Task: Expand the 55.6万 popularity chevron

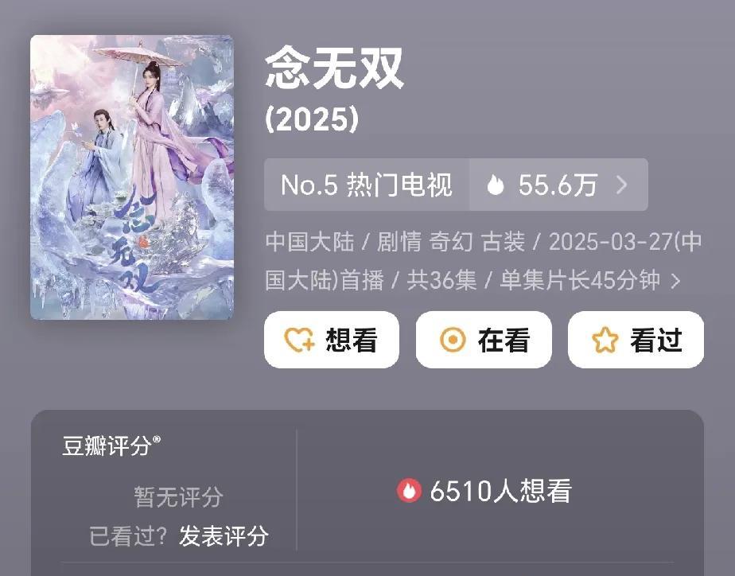Action: coord(621,185)
